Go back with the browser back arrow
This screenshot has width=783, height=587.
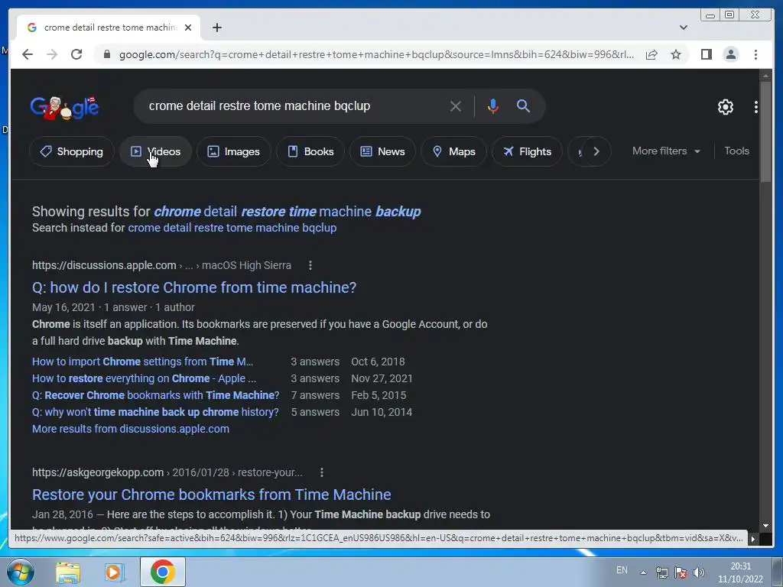[28, 54]
